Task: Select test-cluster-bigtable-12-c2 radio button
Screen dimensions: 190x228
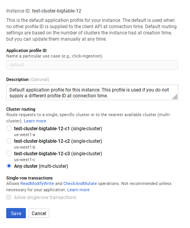Action: [9, 141]
